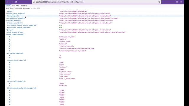Focus the Filter JSON search field
The height and width of the screenshot is (106, 189).
tap(36, 9)
